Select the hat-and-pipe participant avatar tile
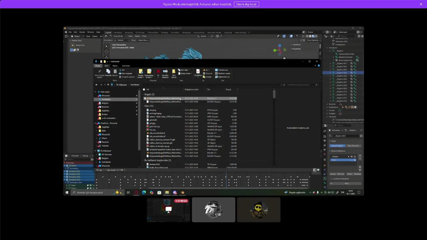This screenshot has width=427, height=240. 213,210
